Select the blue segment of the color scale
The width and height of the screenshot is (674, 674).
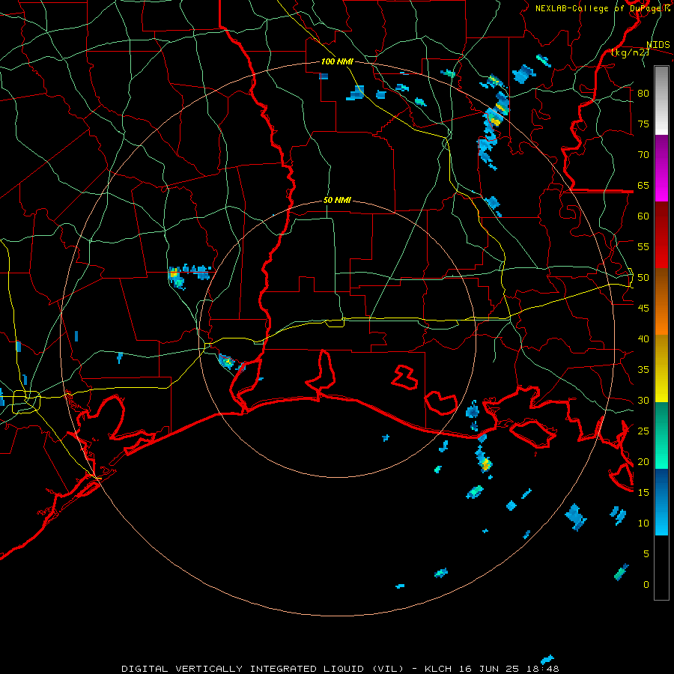point(661,502)
